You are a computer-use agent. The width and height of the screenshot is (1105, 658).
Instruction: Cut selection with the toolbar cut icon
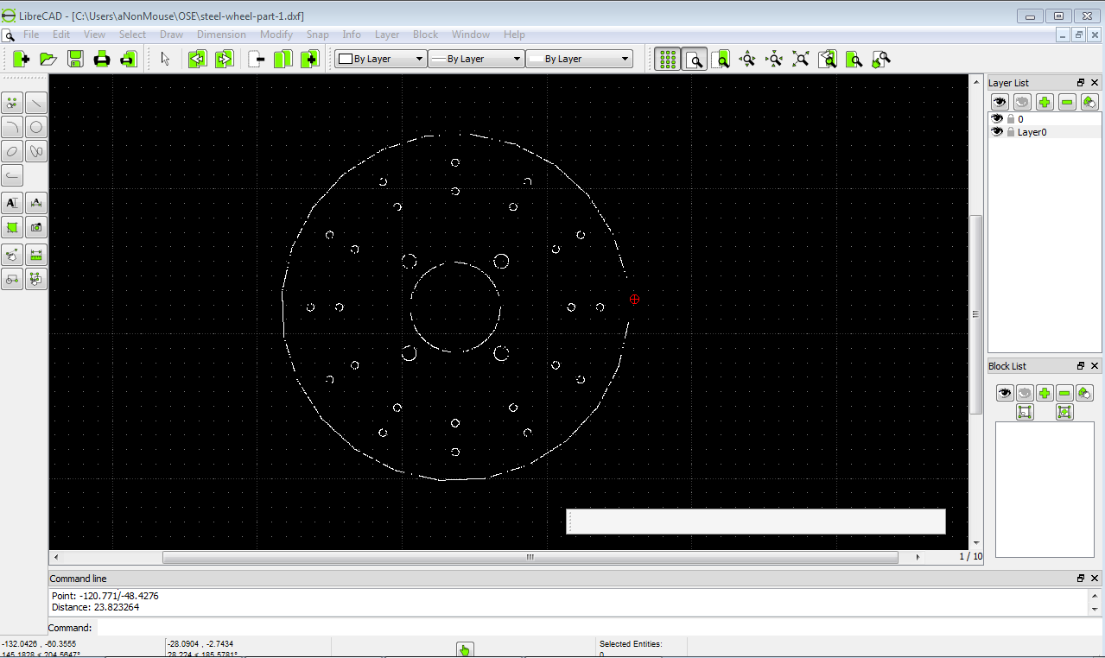(257, 59)
